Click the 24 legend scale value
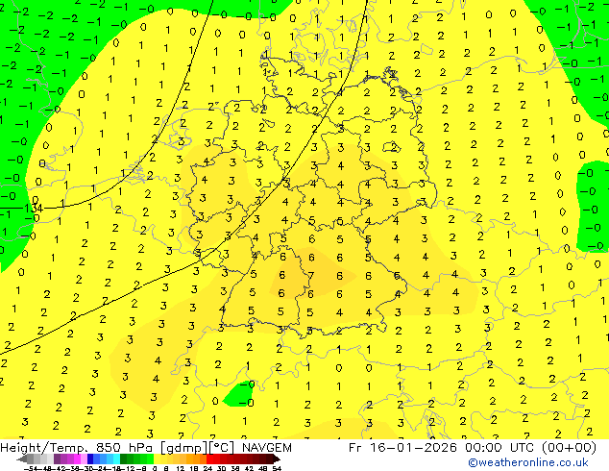 tap(207, 468)
